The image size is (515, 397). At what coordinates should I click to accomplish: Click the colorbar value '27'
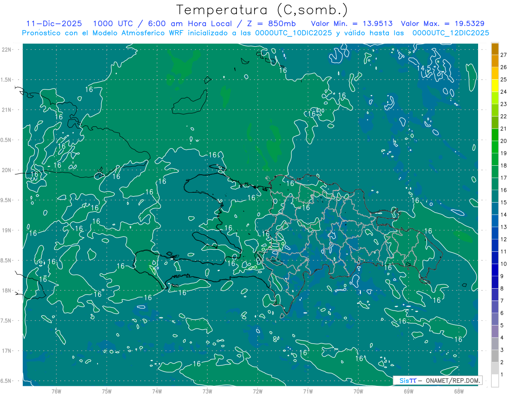pos(504,55)
